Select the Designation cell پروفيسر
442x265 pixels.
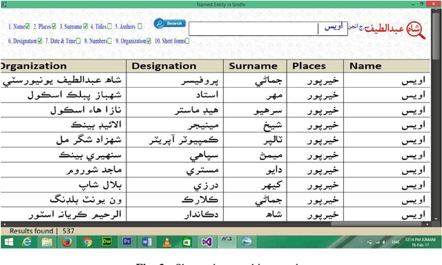pyautogui.click(x=175, y=80)
